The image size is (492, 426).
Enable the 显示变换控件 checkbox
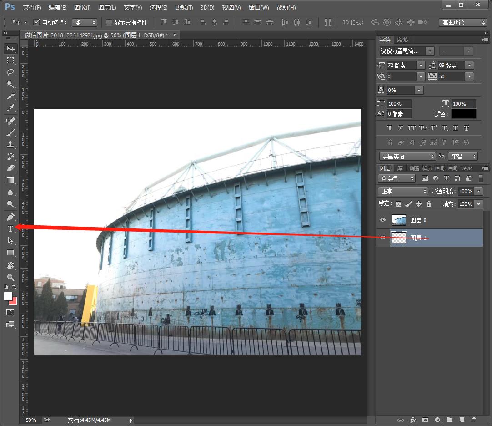pos(109,22)
